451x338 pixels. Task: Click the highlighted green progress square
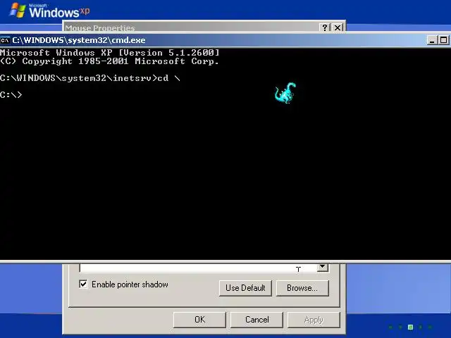[x=410, y=327]
